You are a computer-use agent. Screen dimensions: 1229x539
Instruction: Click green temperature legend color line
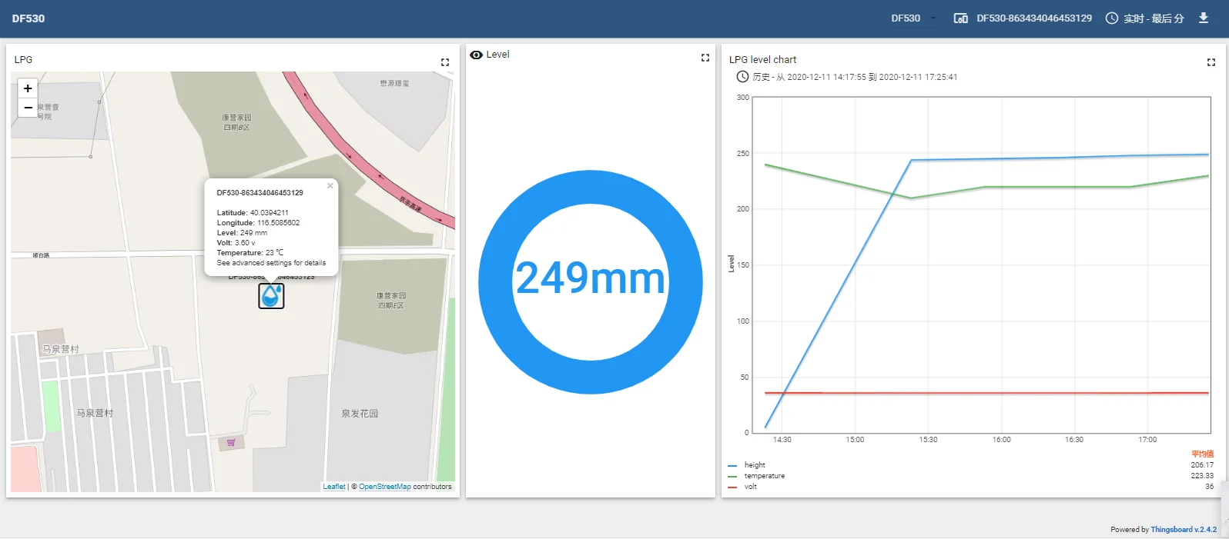[732, 476]
